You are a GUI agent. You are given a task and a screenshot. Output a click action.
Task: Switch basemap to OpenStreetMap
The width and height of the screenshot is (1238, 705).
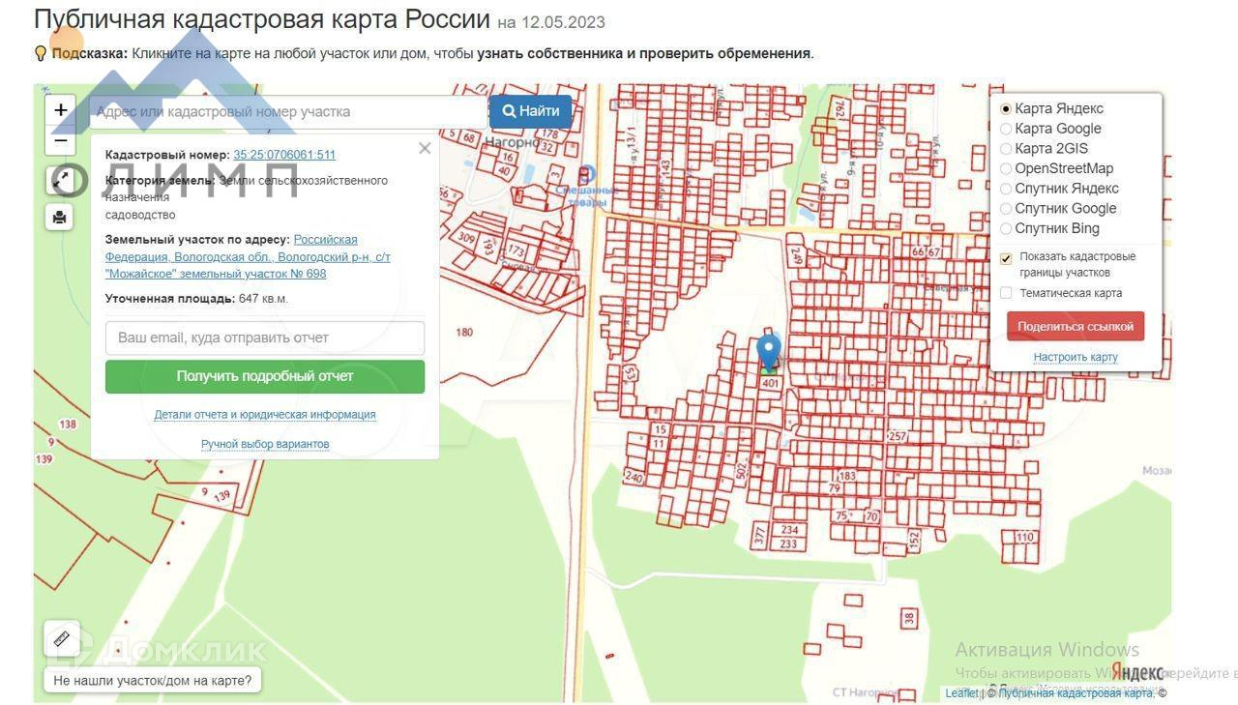click(1006, 169)
